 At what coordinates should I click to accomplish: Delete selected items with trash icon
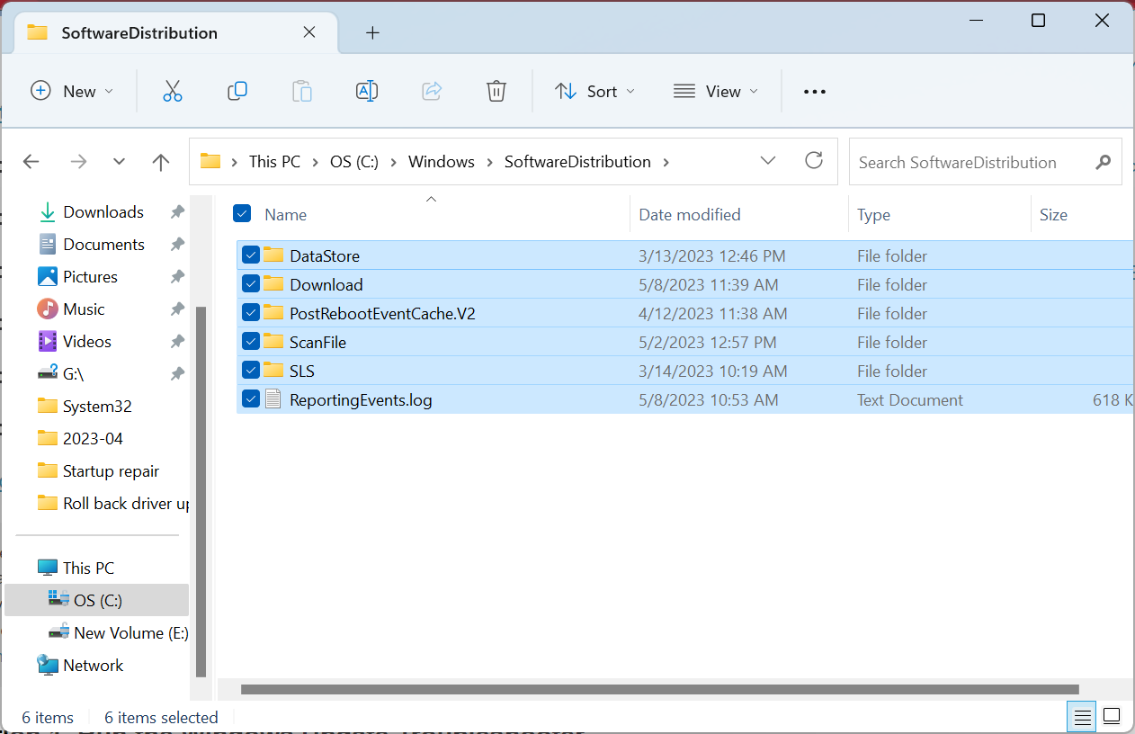pyautogui.click(x=496, y=91)
